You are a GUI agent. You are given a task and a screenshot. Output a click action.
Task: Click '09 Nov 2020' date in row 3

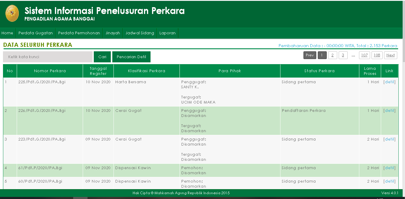[x=98, y=139]
